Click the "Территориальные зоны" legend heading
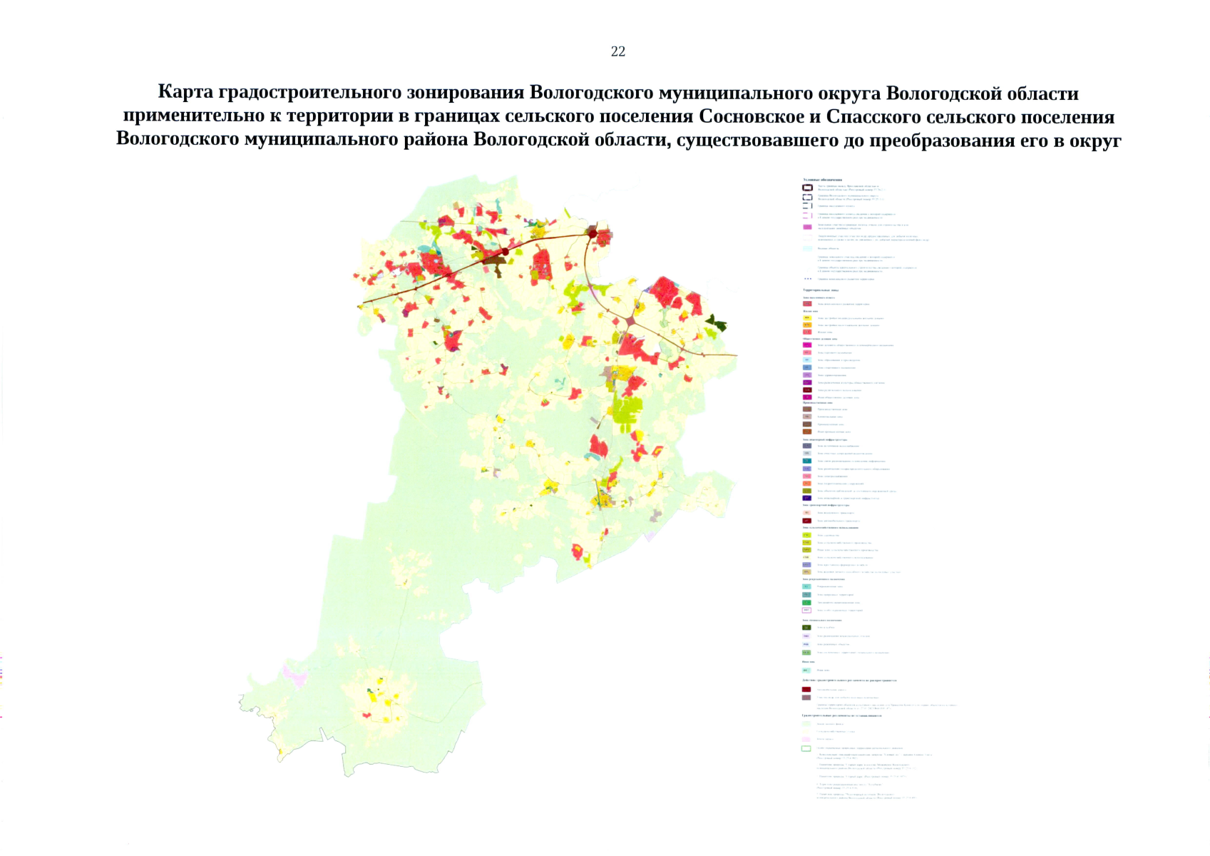1210x856 pixels. 821,290
